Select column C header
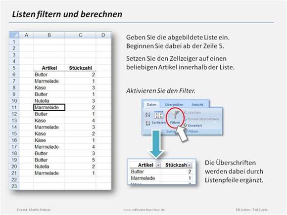This screenshot has width=287, height=215. pyautogui.click(x=80, y=35)
